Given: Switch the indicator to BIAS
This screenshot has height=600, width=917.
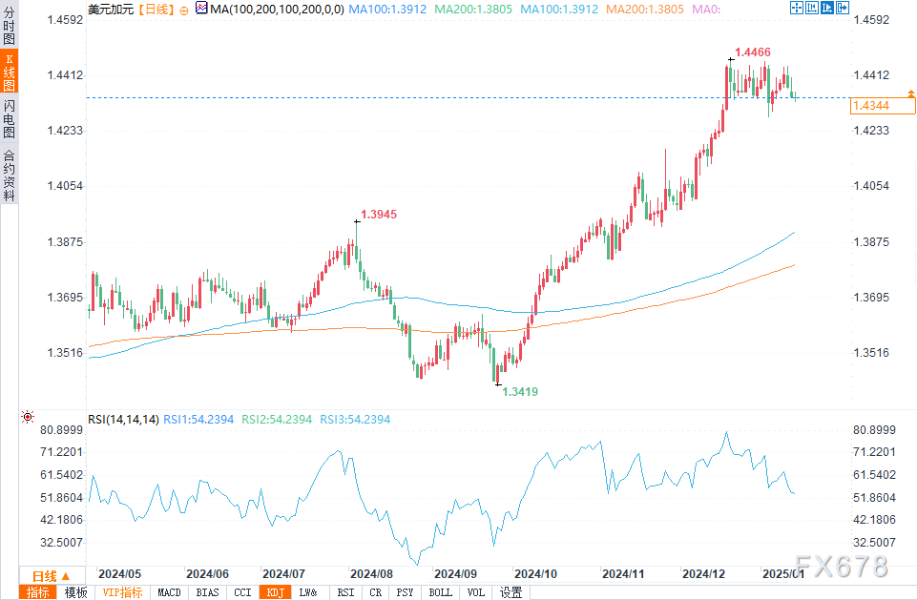Looking at the screenshot, I should [208, 592].
